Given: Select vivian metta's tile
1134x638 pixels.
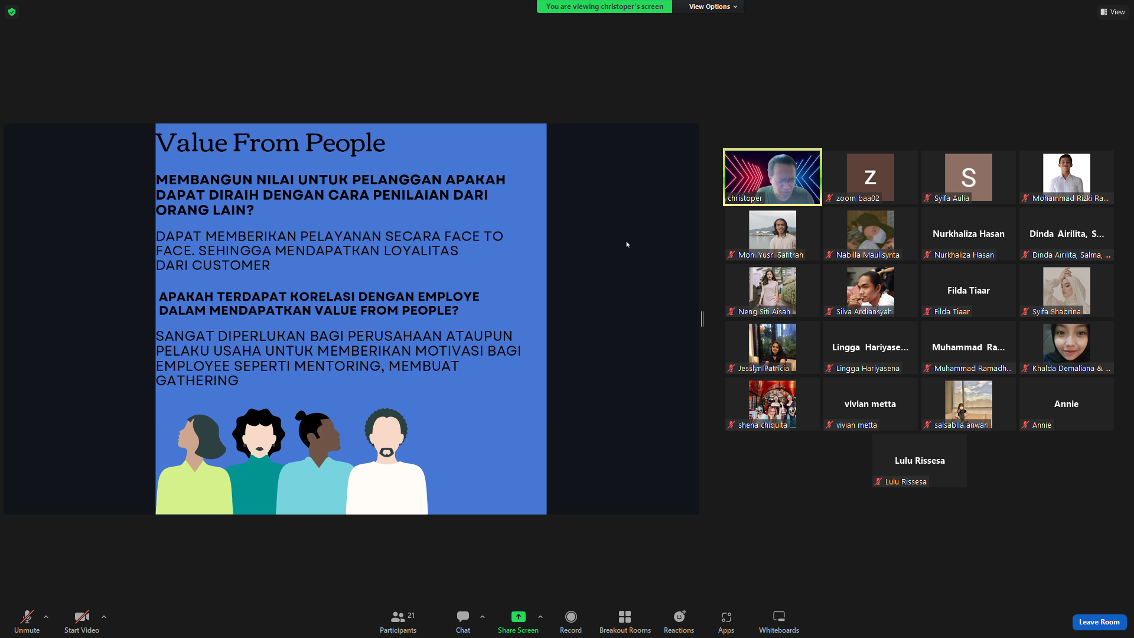Looking at the screenshot, I should point(871,404).
